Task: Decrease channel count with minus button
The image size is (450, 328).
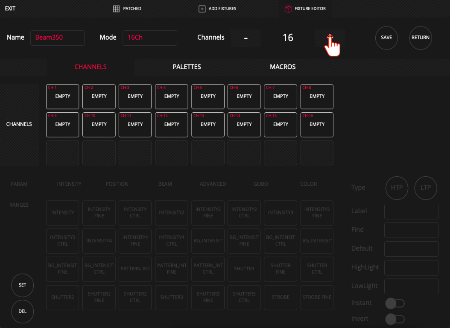Action: [245, 38]
